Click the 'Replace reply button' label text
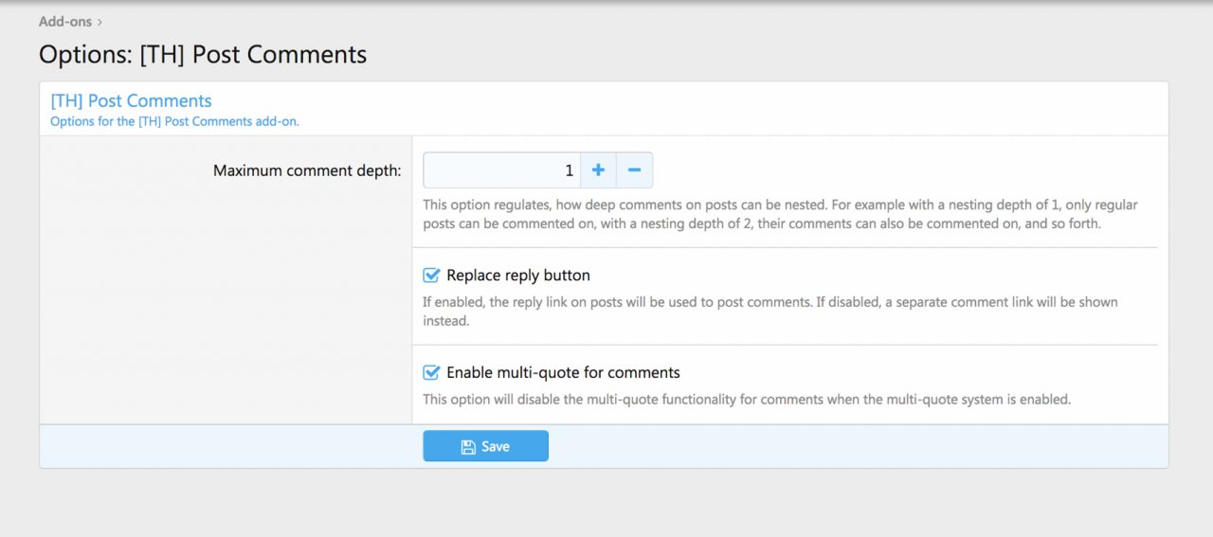 pos(517,276)
